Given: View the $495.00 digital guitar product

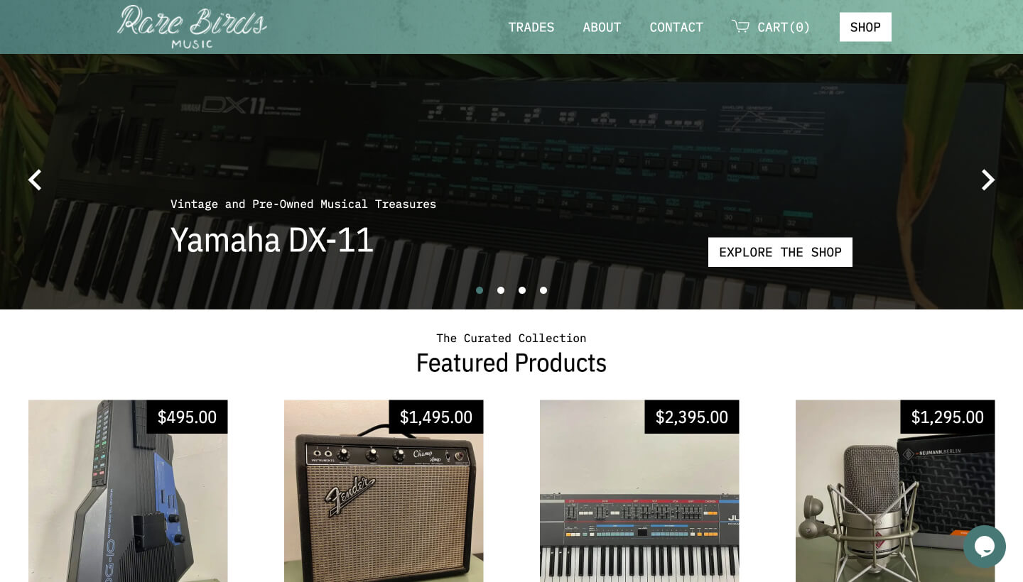Looking at the screenshot, I should click(x=128, y=491).
